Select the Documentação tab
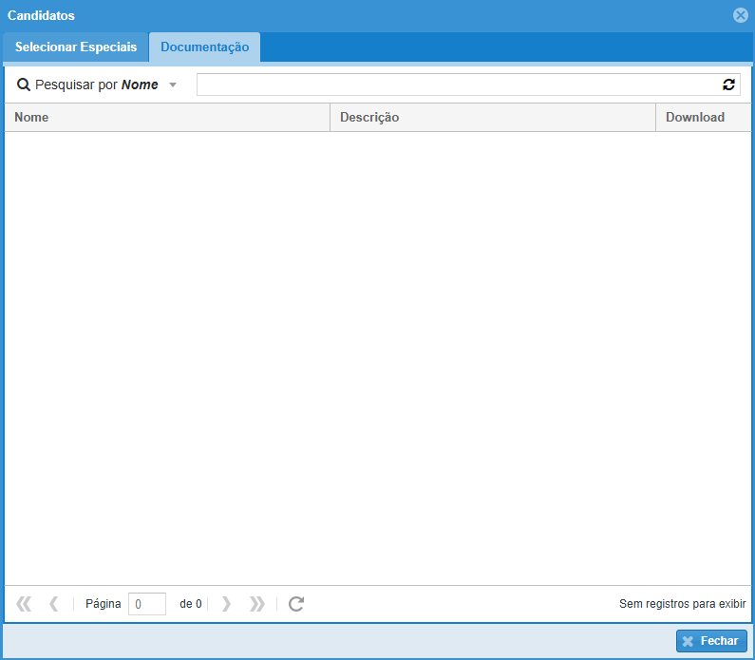 204,47
